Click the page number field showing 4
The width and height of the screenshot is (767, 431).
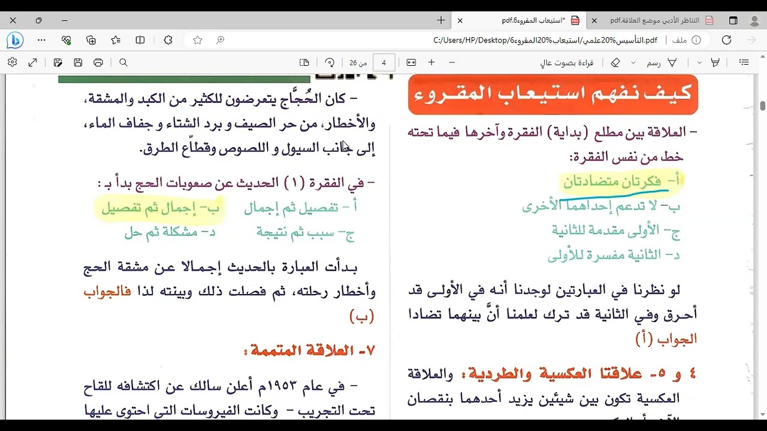point(383,62)
